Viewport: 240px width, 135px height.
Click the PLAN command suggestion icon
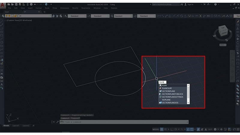pos(160,85)
